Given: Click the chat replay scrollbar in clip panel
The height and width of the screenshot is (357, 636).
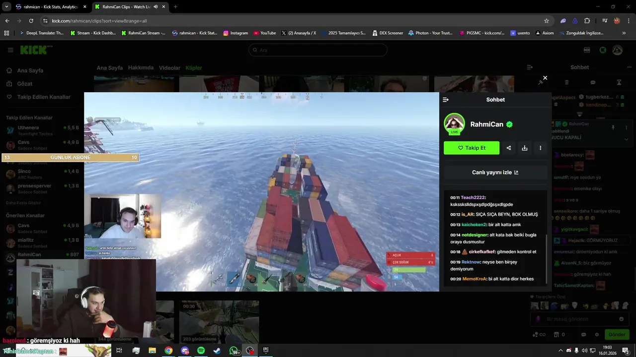Looking at the screenshot, I should 546,258.
